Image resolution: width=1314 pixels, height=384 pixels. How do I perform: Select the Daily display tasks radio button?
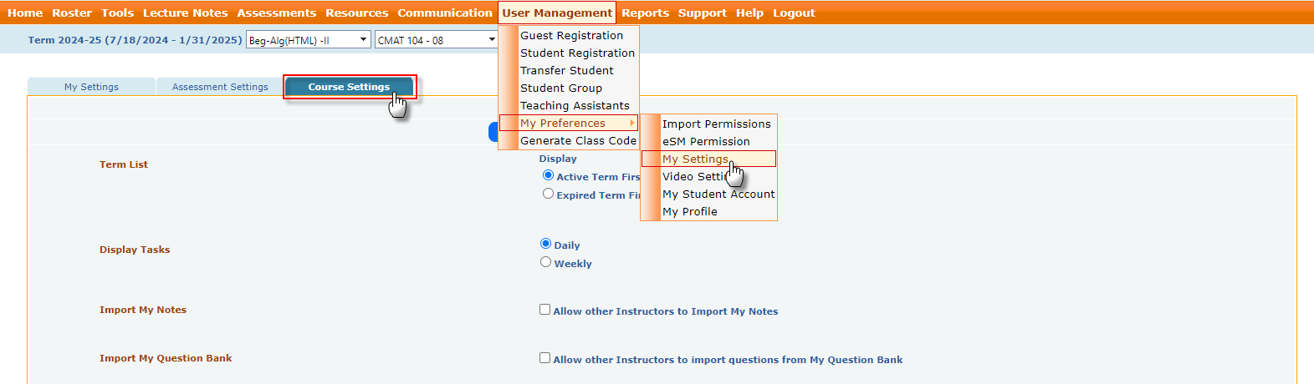coord(546,244)
